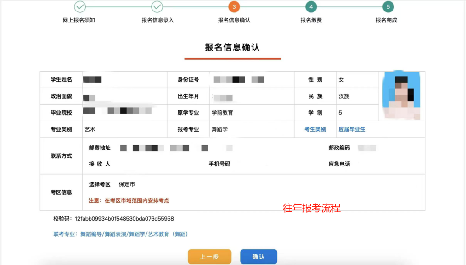
Task: Click the 报名信息录入 green checkmark icon
Action: click(157, 7)
